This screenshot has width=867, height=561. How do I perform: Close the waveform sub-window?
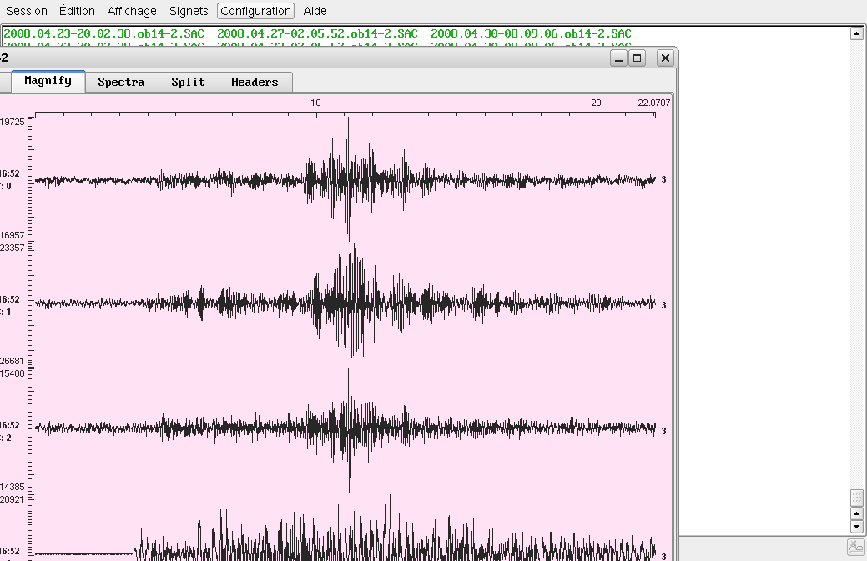coord(665,58)
